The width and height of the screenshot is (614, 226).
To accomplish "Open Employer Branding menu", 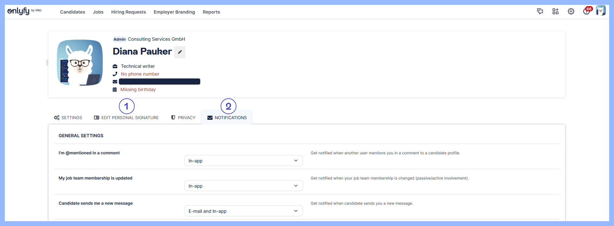I will [174, 12].
